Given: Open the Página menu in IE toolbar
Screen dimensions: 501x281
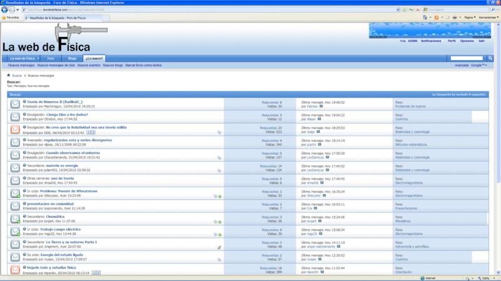Looking at the screenshot, I should 468,18.
